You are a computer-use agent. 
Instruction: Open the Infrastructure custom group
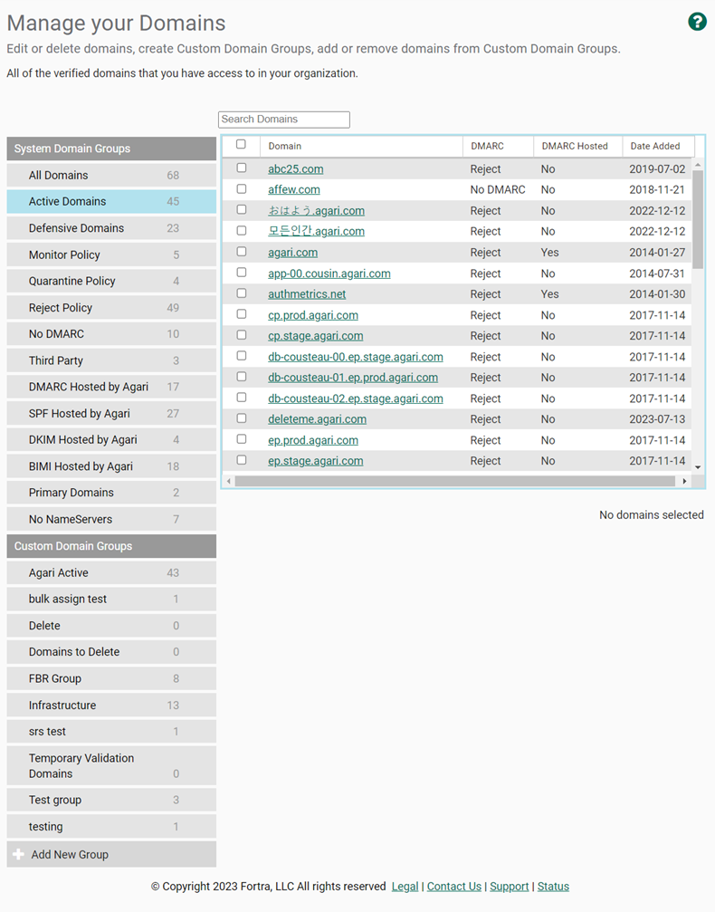pos(111,705)
